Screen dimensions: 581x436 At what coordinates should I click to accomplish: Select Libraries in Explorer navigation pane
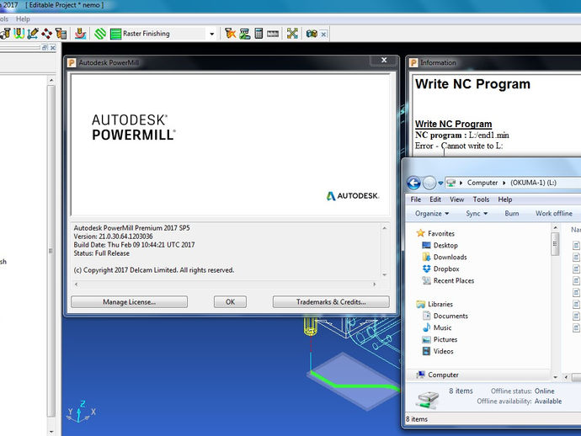click(x=434, y=304)
